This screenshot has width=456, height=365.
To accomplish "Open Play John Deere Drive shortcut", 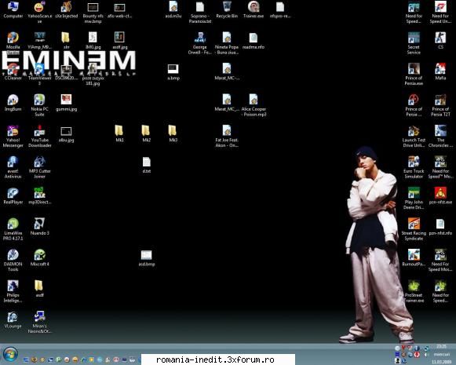I will click(414, 199).
